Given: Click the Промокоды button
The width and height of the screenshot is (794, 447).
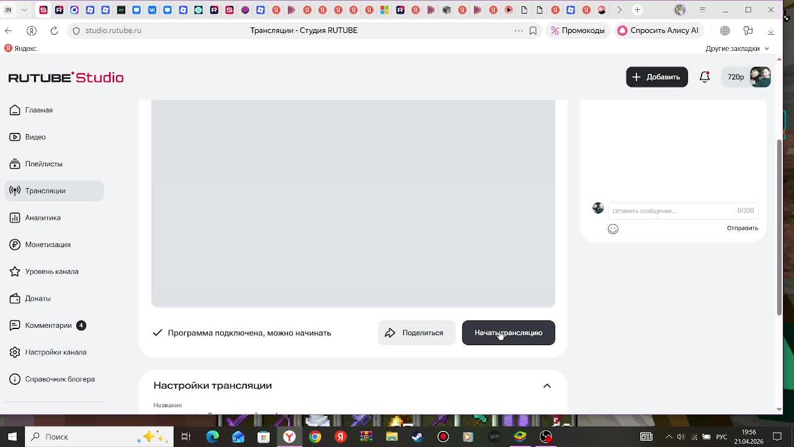Looking at the screenshot, I should tap(578, 30).
